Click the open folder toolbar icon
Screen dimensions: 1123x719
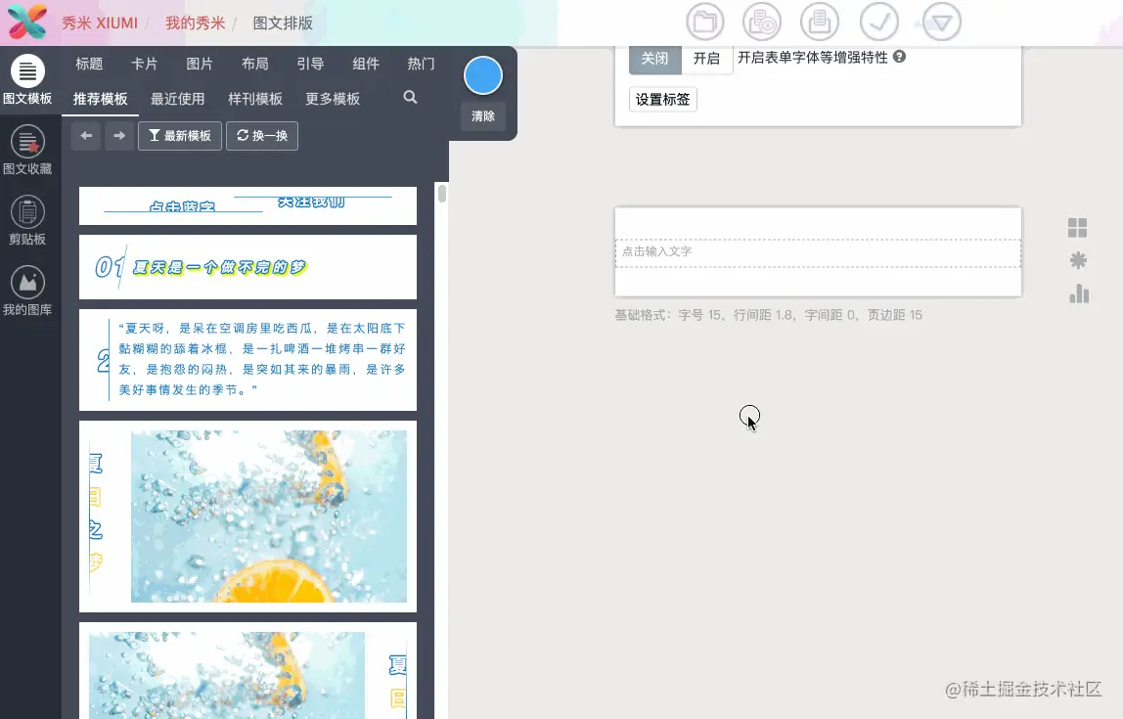click(704, 22)
